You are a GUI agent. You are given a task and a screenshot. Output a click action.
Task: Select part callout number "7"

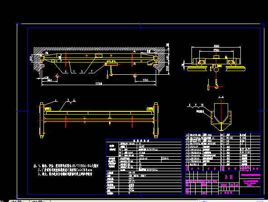click(91, 72)
